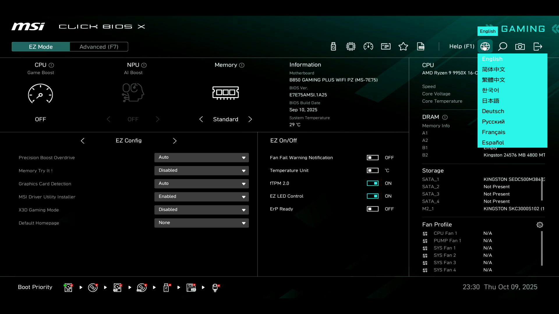The image size is (559, 314).
Task: Click the next arrow beside Memory Standard
Action: pyautogui.click(x=250, y=119)
